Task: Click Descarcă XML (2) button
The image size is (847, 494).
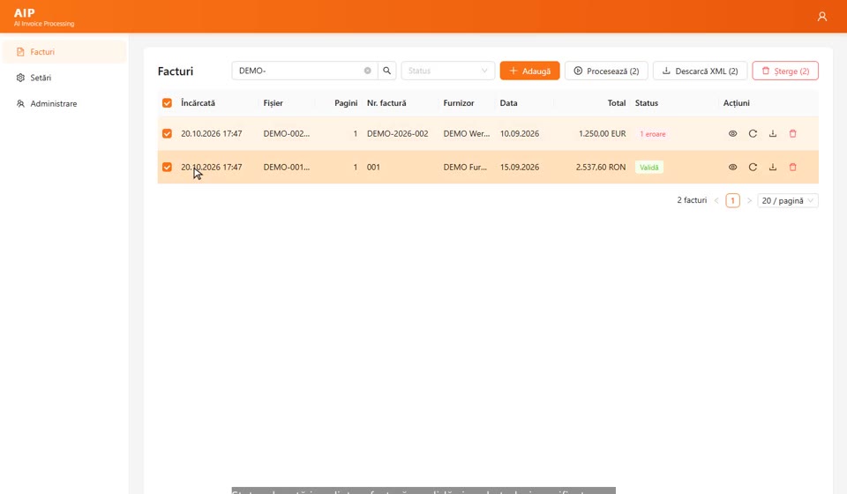Action: (x=700, y=71)
